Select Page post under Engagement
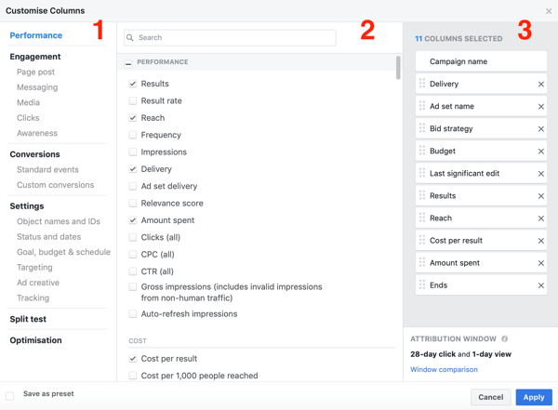 coord(35,73)
